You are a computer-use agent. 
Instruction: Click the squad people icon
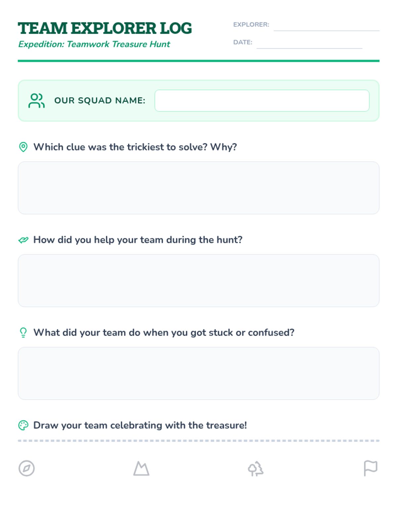pyautogui.click(x=36, y=101)
